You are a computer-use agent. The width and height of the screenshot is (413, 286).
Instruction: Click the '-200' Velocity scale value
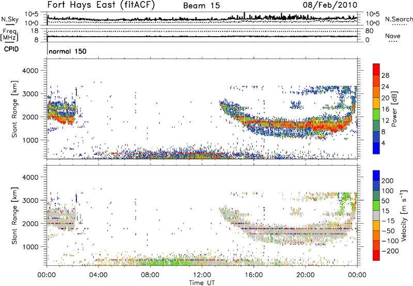[x=390, y=251]
